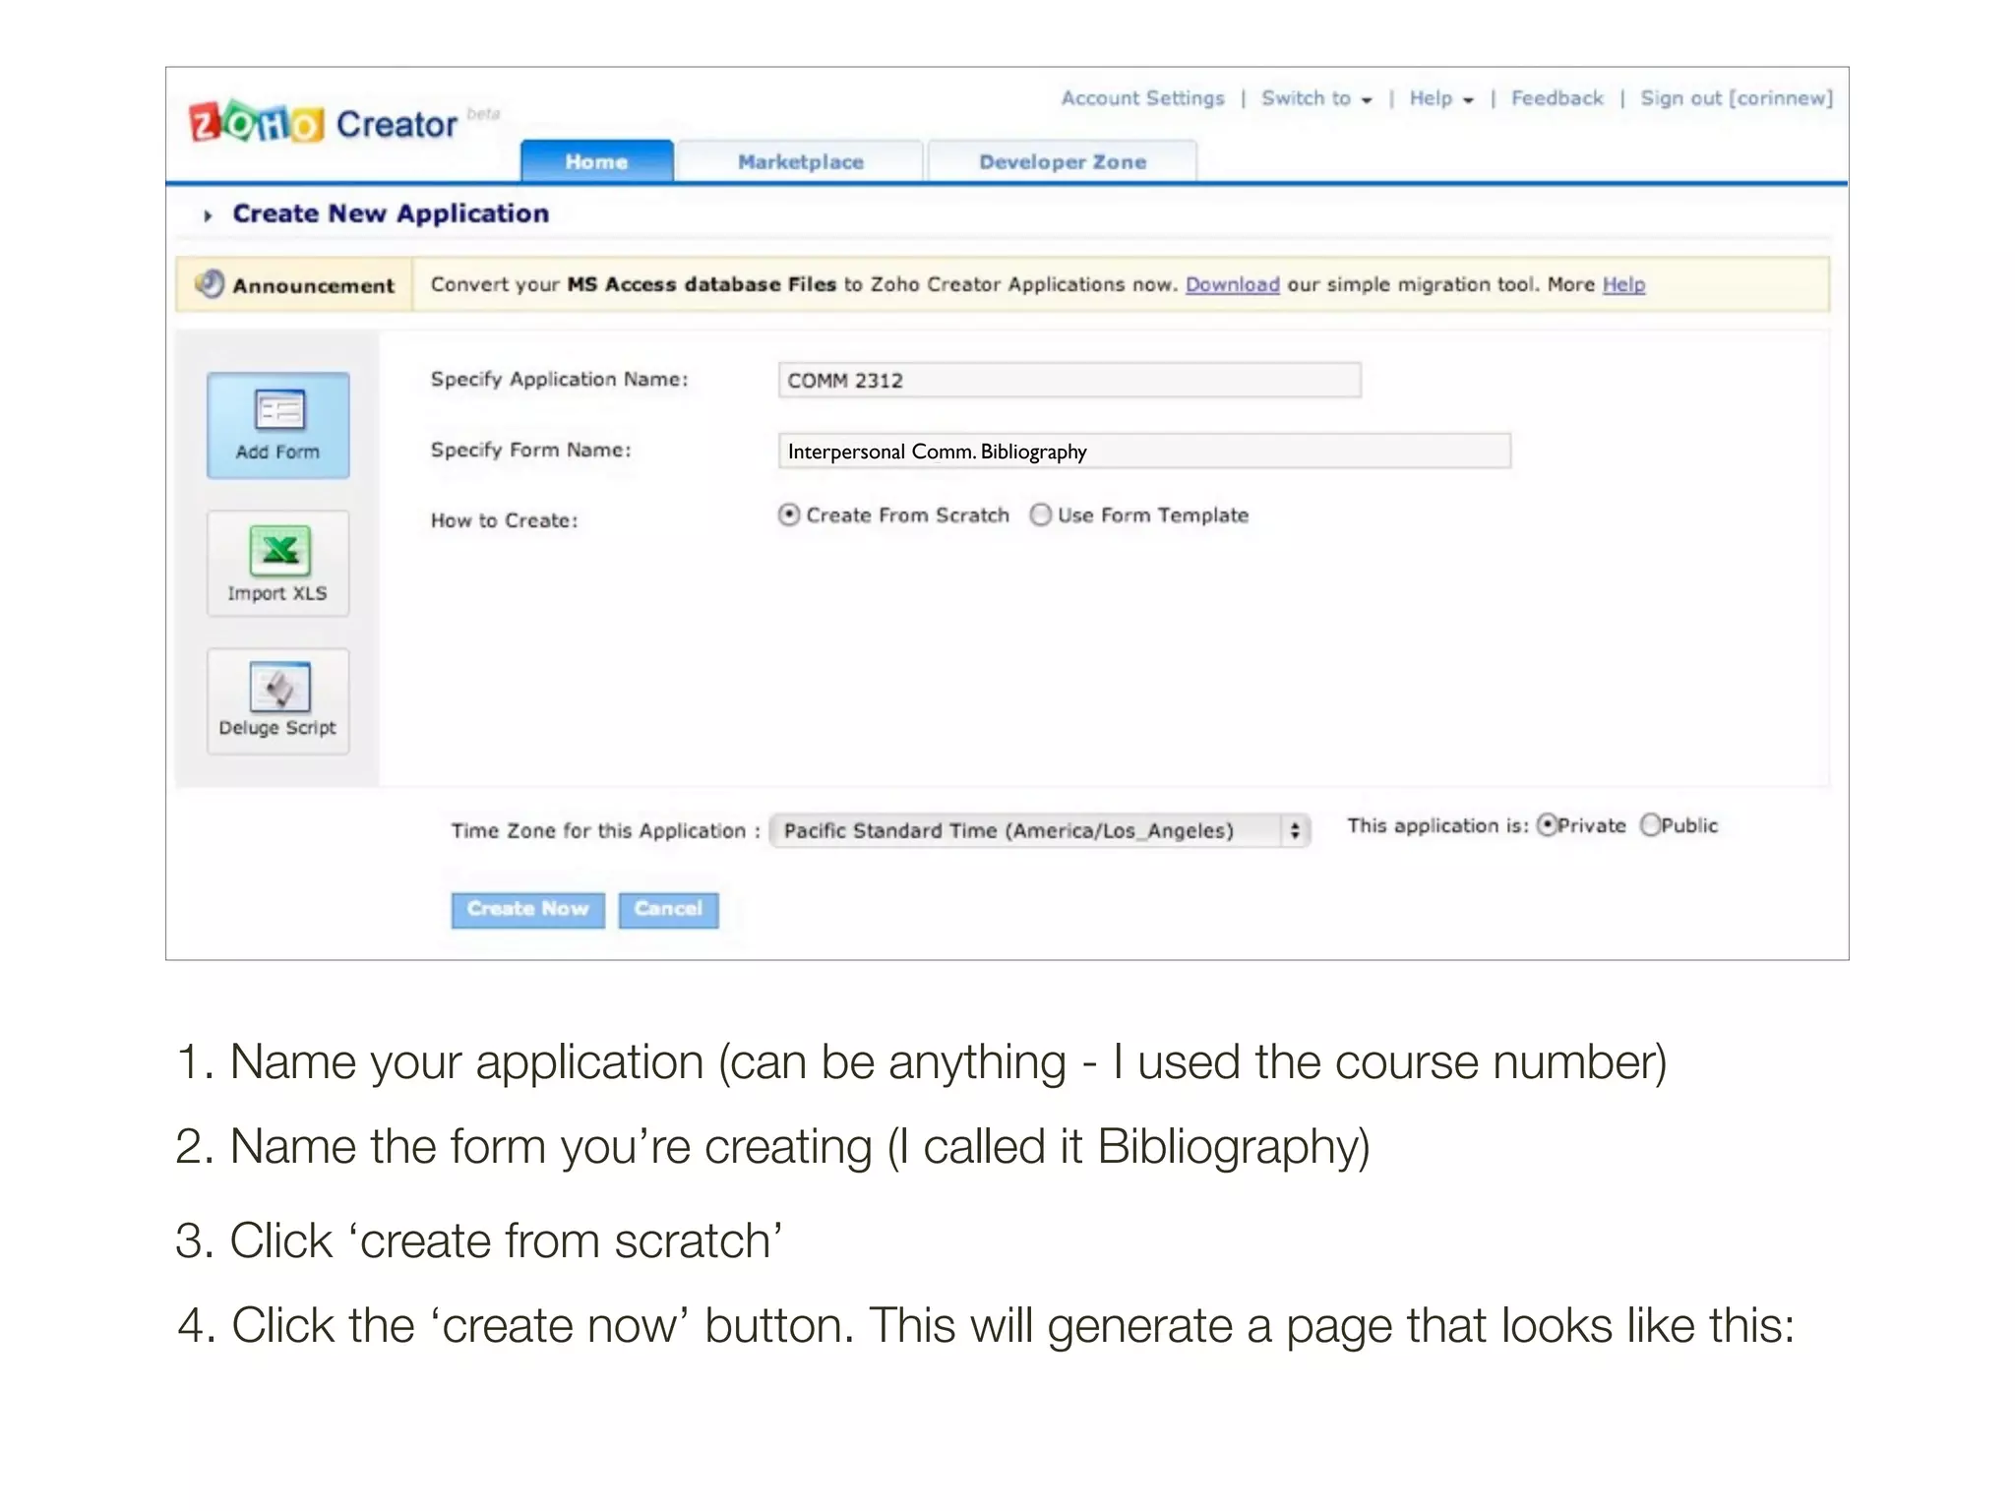Select the Add Form icon
This screenshot has width=2015, height=1511.
278,425
